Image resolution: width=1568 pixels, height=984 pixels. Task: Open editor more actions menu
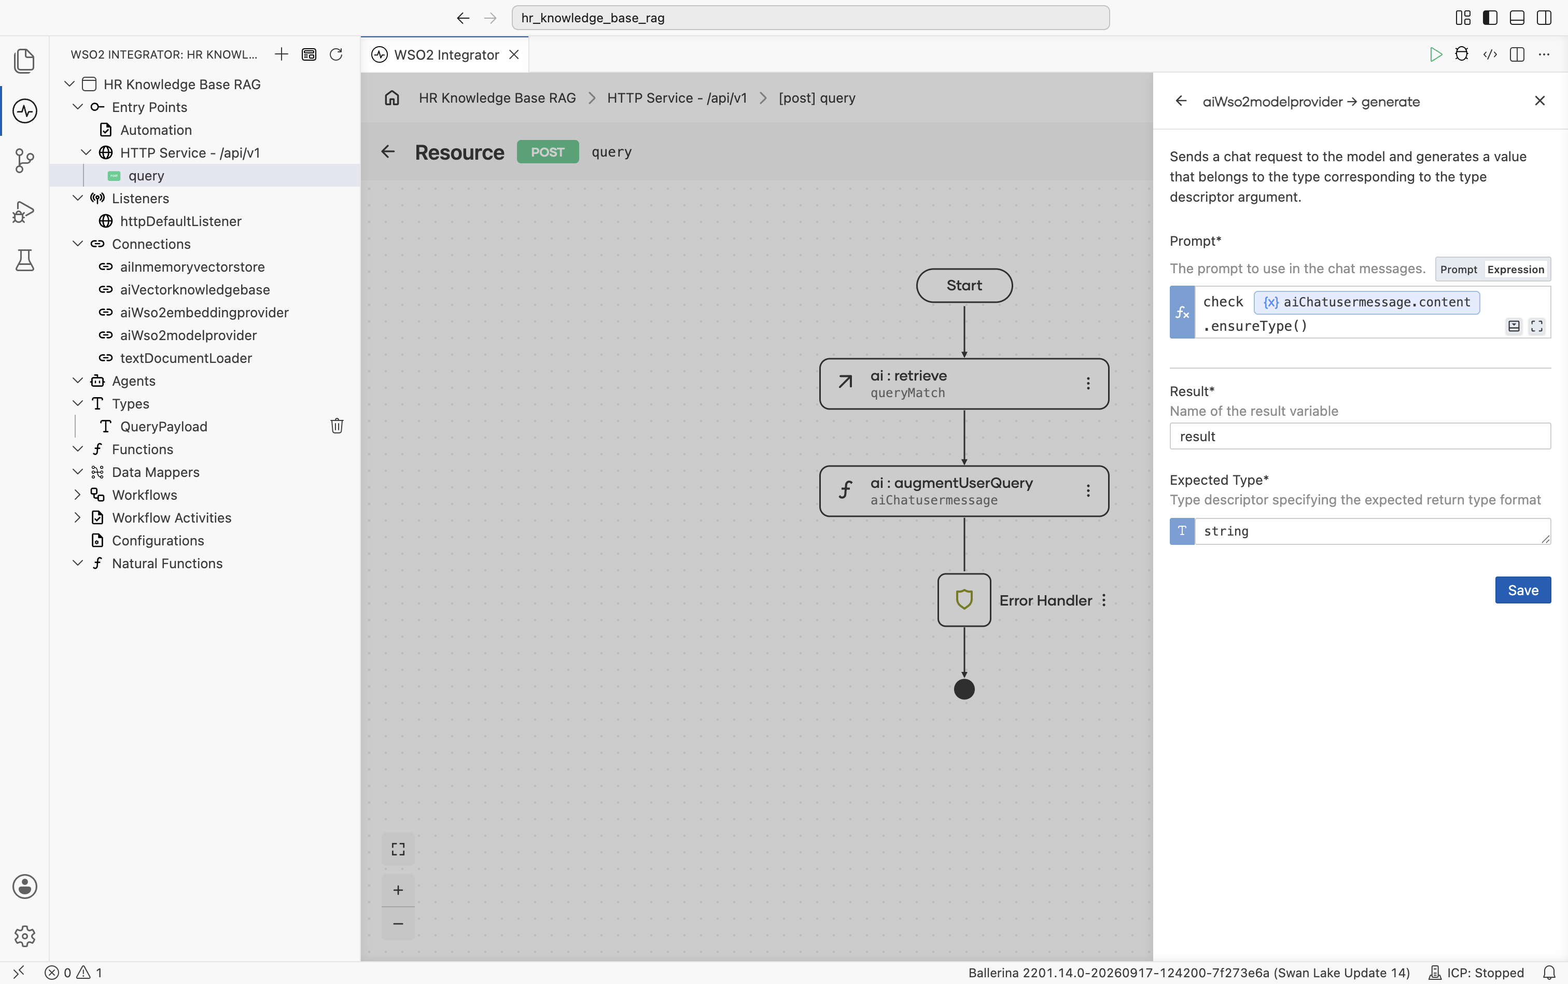(1544, 54)
